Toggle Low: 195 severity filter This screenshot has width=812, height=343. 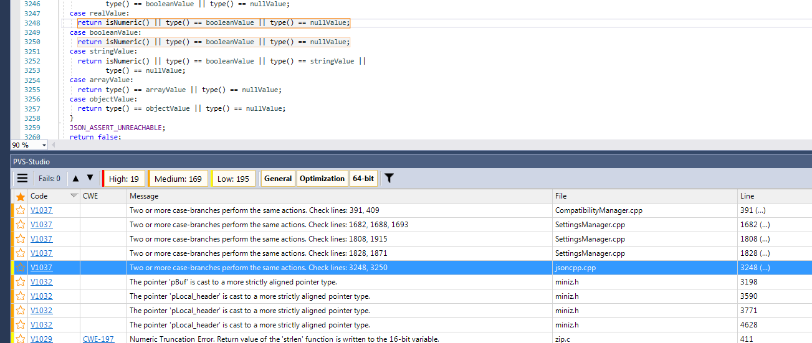(233, 179)
